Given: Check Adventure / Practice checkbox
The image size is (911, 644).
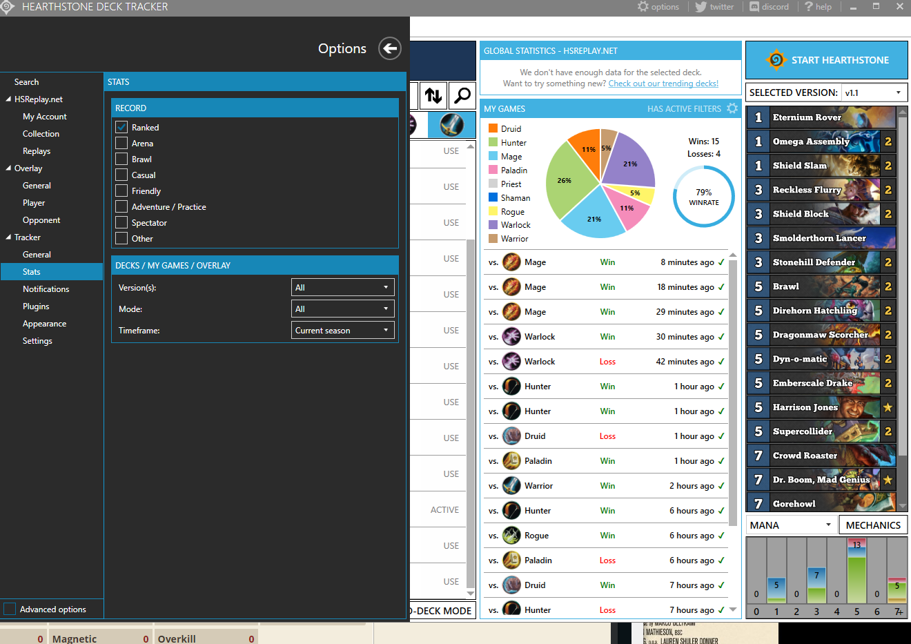Looking at the screenshot, I should (x=121, y=206).
